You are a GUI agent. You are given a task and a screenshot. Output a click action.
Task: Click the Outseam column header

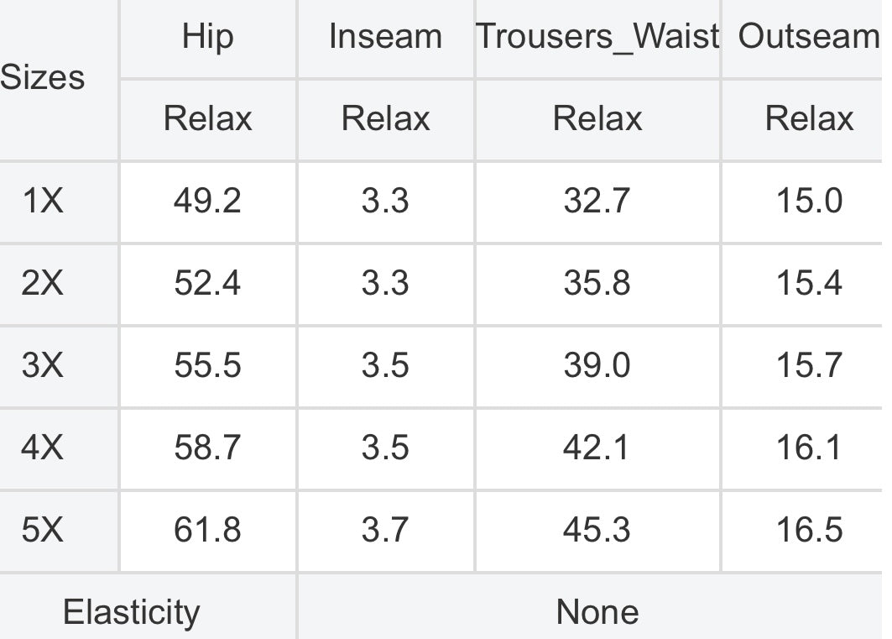tap(808, 37)
